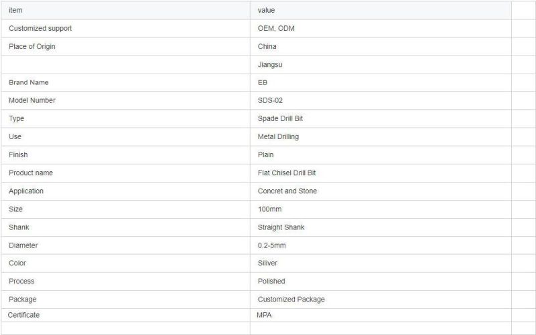Select the 'Place of Origin' cell
Screen dimensions: 536x335
32,46
